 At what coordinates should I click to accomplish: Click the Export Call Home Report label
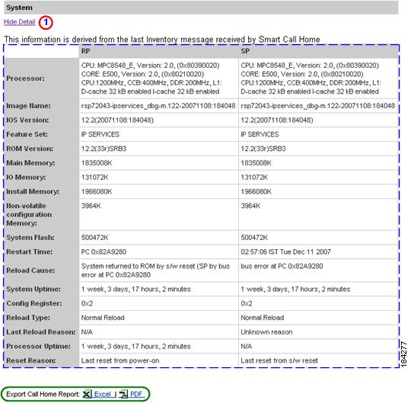(x=43, y=394)
